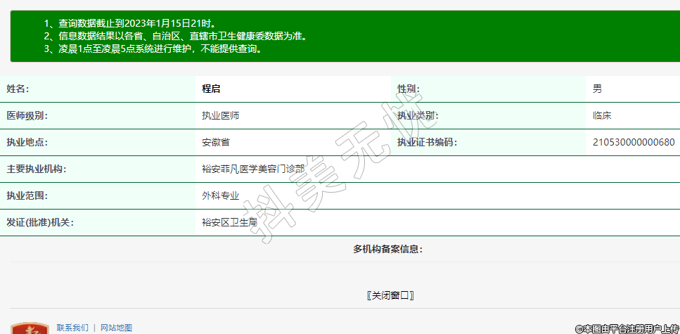Select the physician name 程启
Viewport: 680px width, 334px height.
click(211, 89)
